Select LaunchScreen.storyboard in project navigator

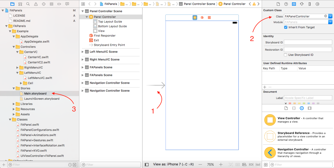pos(39,99)
